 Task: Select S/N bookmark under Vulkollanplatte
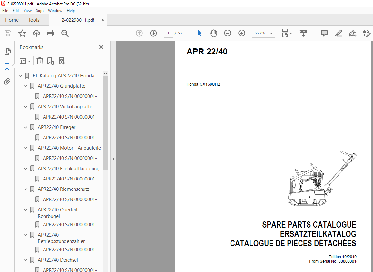pos(70,117)
